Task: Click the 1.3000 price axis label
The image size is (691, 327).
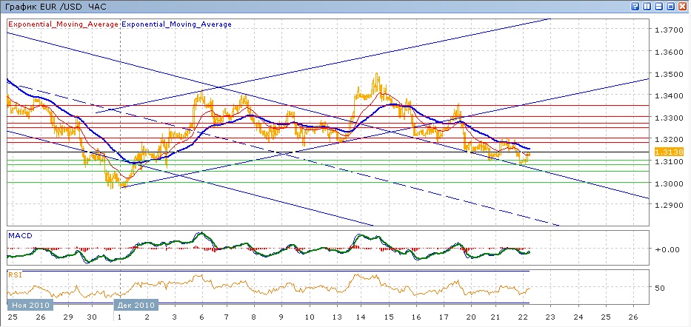Action: point(667,183)
